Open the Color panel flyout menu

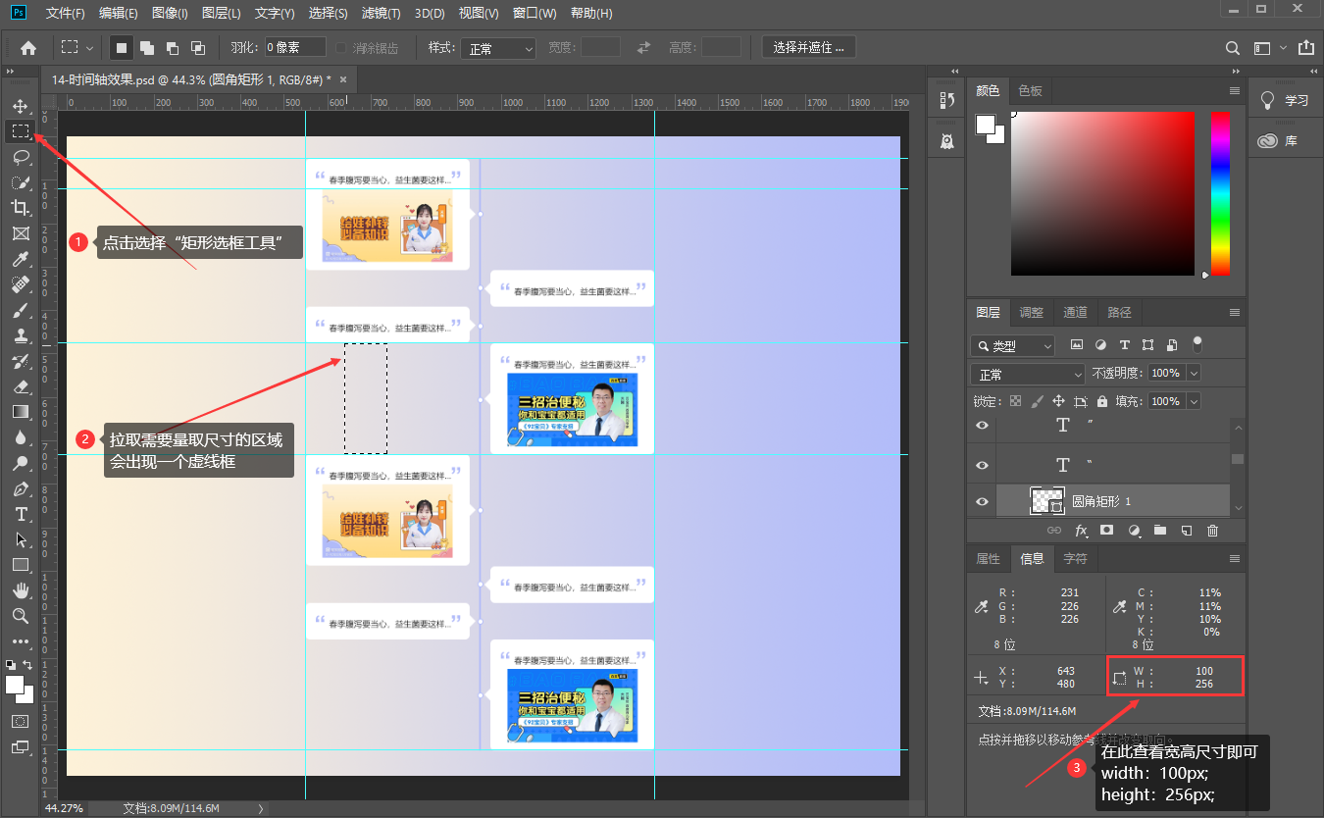(x=1235, y=90)
